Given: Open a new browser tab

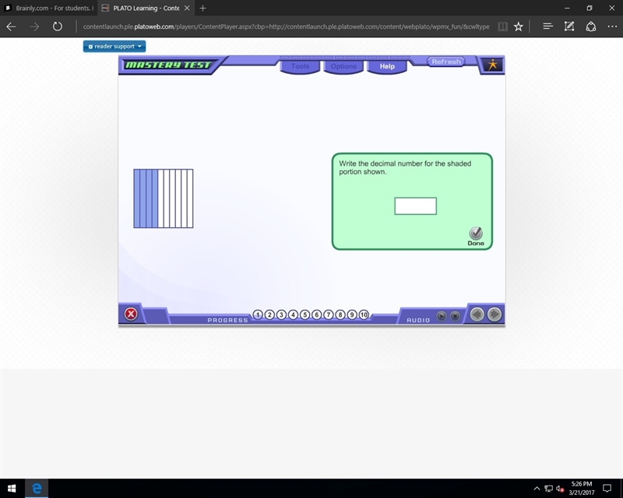Looking at the screenshot, I should point(202,8).
